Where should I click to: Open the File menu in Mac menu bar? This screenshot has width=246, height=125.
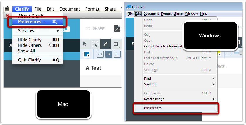click(x=38, y=9)
